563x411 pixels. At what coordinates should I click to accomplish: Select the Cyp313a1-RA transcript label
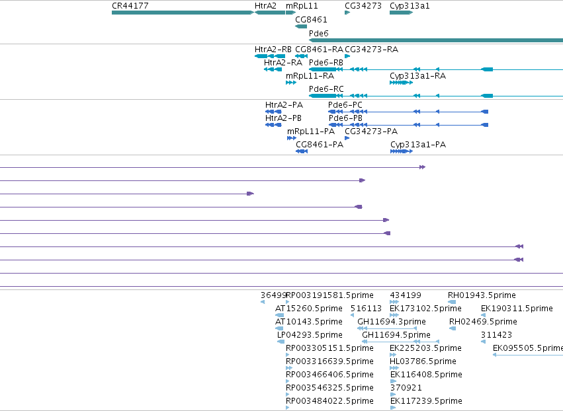(x=417, y=76)
